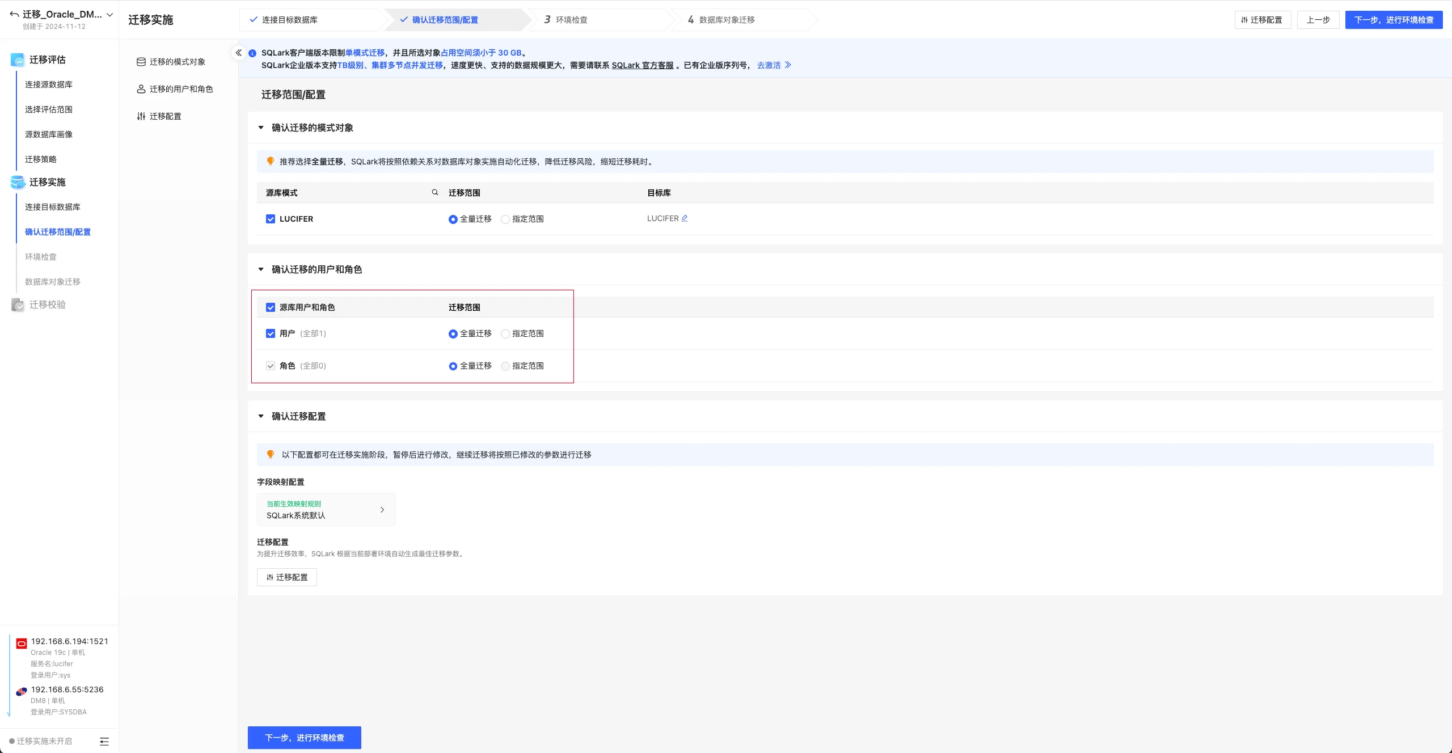Viewport: 1452px width, 753px height.
Task: Click the search icon in 源库模式 header
Action: click(x=435, y=192)
